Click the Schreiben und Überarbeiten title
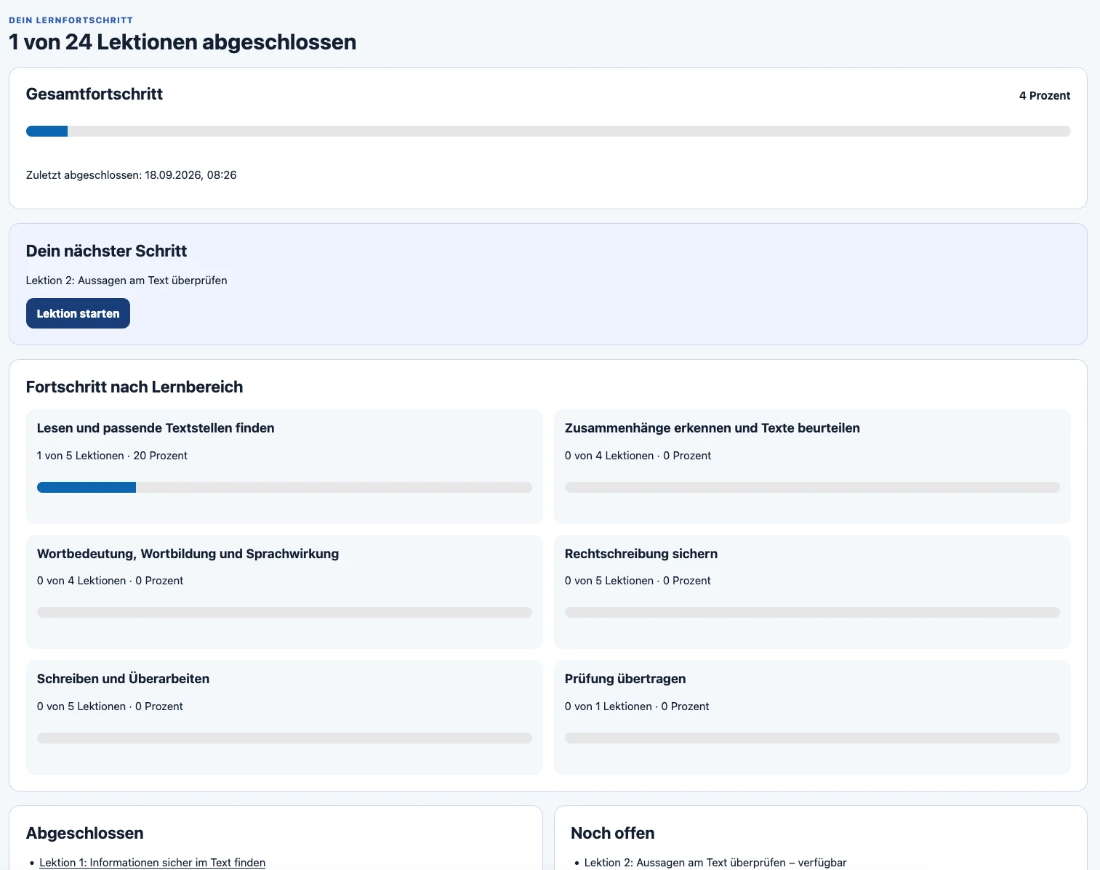The image size is (1100, 870). tap(123, 679)
